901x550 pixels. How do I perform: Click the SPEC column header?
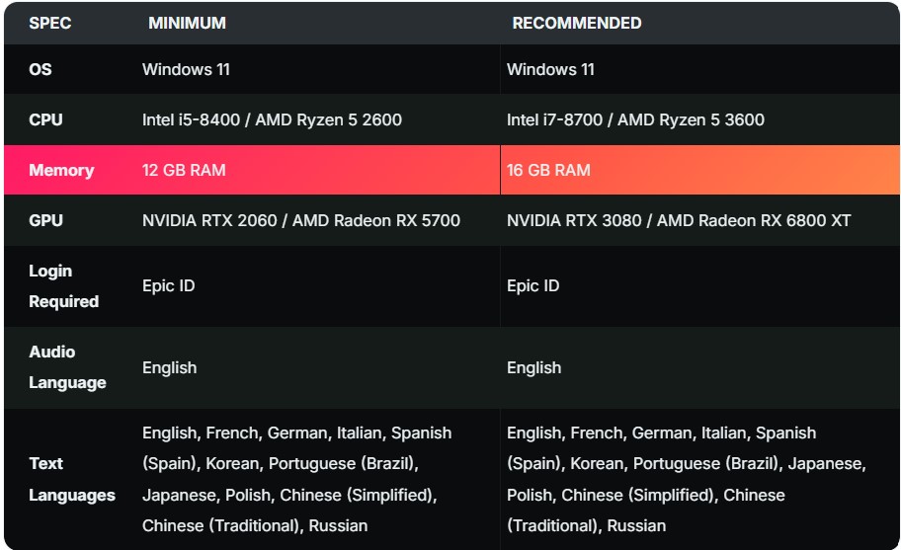pyautogui.click(x=49, y=23)
